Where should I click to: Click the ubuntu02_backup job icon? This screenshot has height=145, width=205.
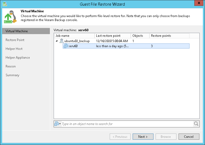point(61,41)
